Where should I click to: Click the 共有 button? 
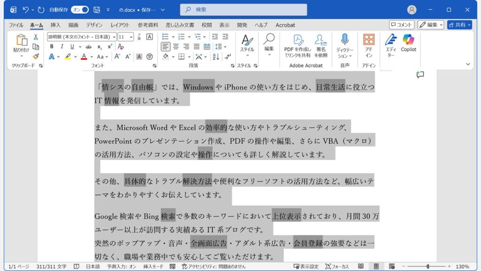(459, 25)
